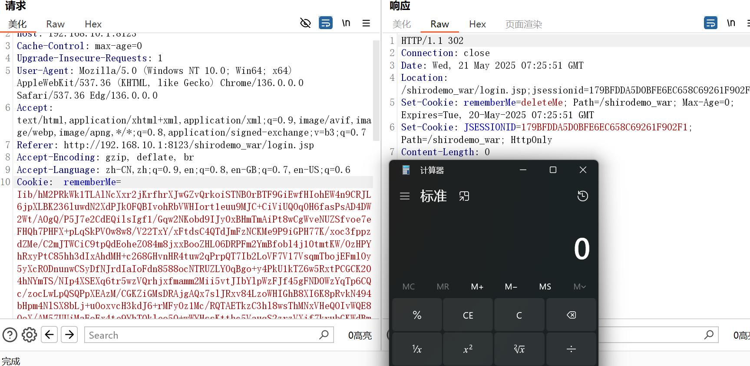Toggle calculator keep-on-top icon
The image size is (750, 366).
tap(464, 196)
